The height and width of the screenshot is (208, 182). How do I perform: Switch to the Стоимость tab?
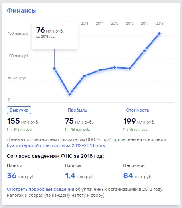click(137, 110)
